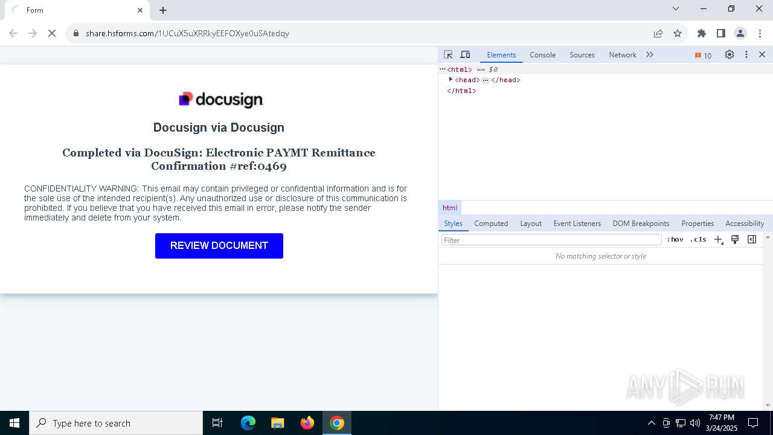Screen dimensions: 773x435
Task: Open a new browser tab
Action: (163, 10)
